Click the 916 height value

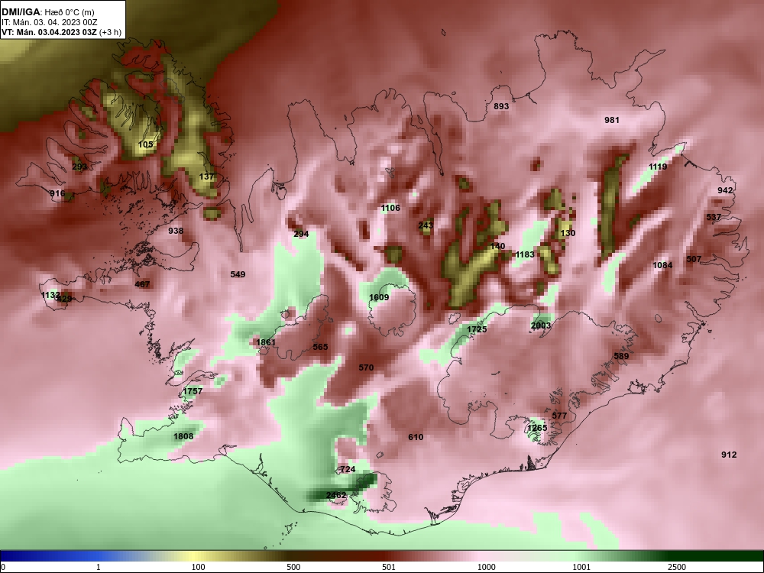(x=57, y=193)
